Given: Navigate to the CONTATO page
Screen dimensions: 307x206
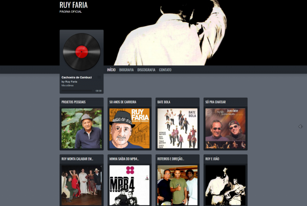Looking at the screenshot, I should [165, 70].
